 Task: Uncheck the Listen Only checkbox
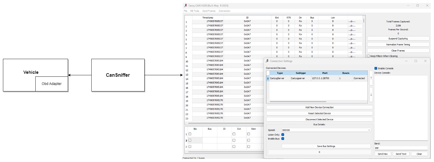283,135
